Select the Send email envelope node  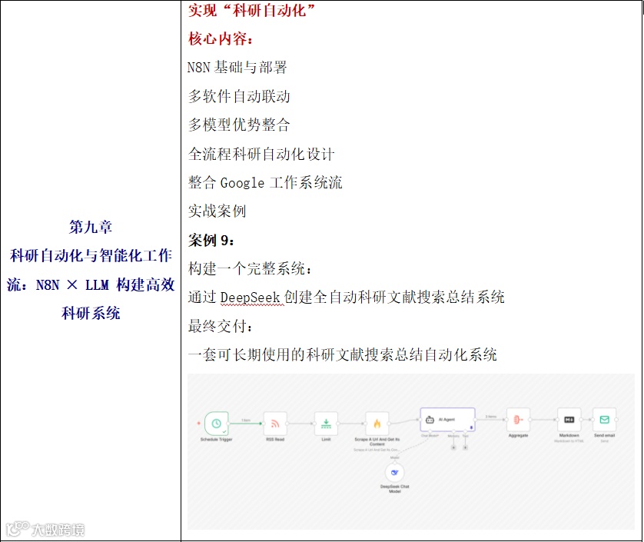(604, 420)
